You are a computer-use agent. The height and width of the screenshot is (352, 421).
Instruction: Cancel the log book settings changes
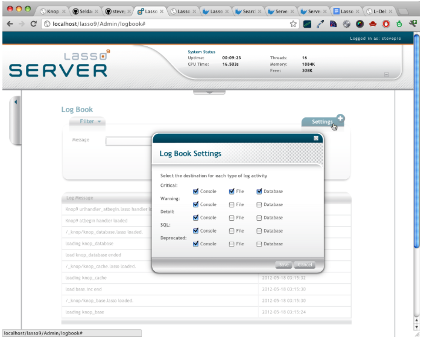click(305, 265)
